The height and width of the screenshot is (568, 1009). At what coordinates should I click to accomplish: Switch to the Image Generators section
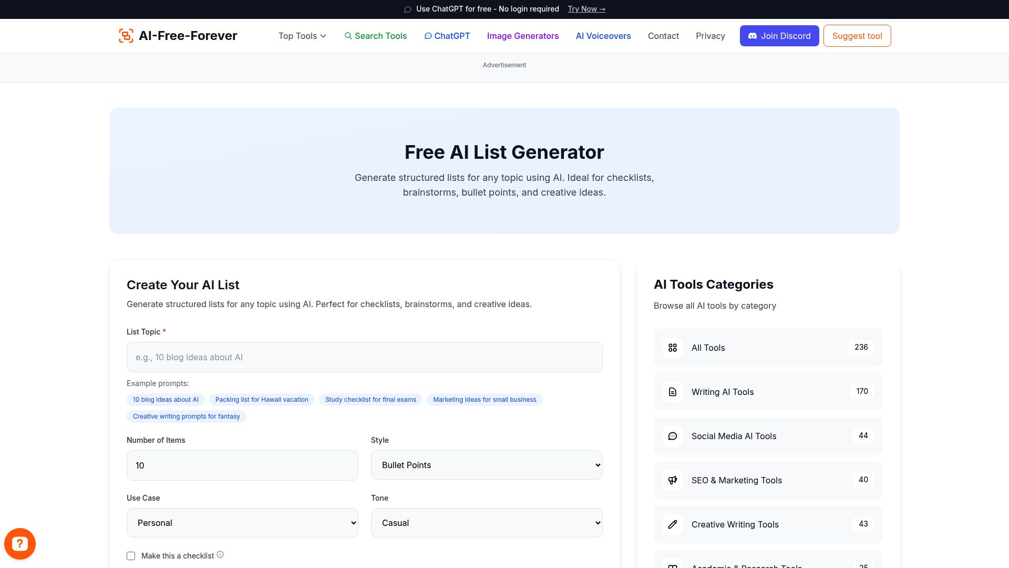522,36
